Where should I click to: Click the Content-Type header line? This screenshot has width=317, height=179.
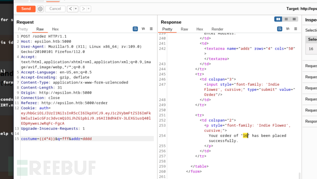74,83
